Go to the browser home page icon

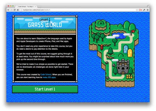pyautogui.click(x=18, y=10)
